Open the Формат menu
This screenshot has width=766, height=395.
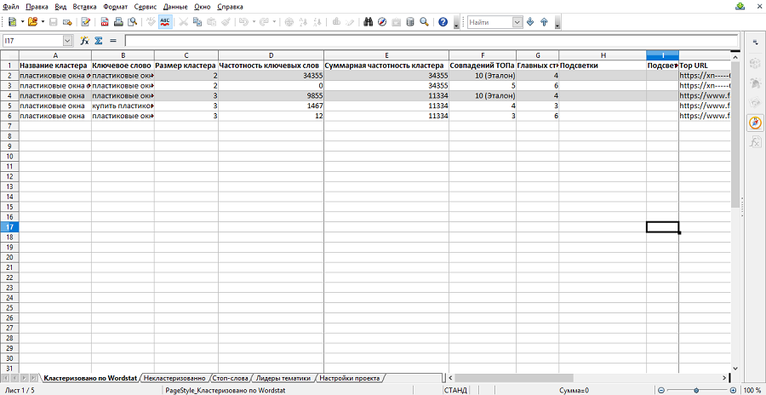coord(115,7)
